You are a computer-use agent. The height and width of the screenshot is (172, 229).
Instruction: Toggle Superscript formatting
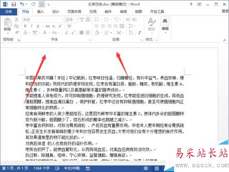pyautogui.click(x=60, y=26)
